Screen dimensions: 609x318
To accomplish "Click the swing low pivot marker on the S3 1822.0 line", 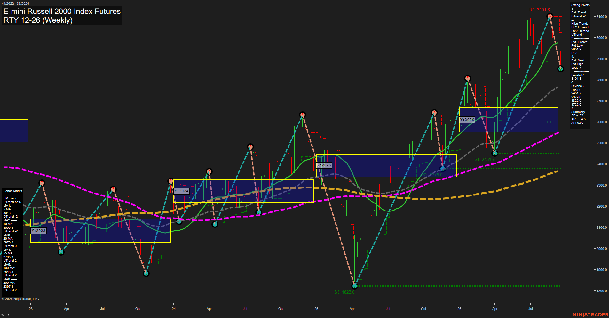I will (x=354, y=286).
